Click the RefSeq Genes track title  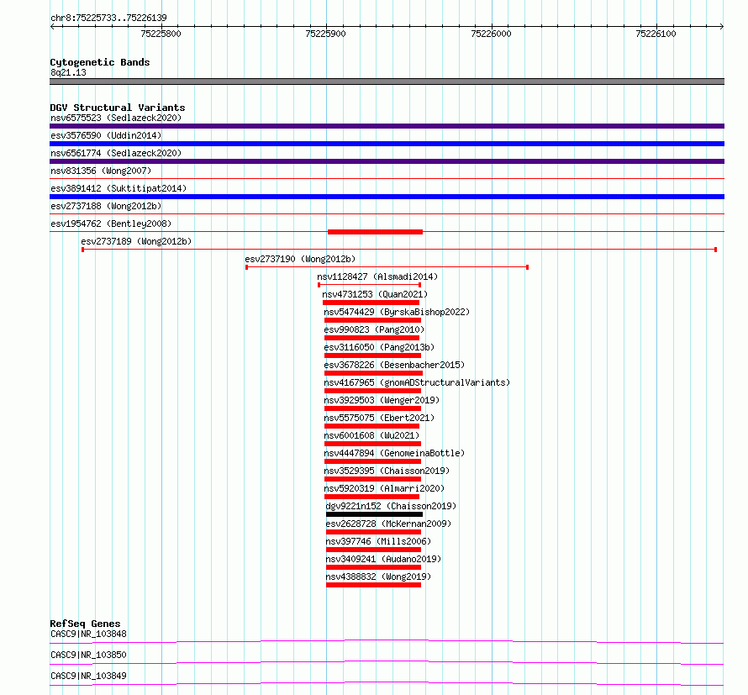tap(85, 624)
